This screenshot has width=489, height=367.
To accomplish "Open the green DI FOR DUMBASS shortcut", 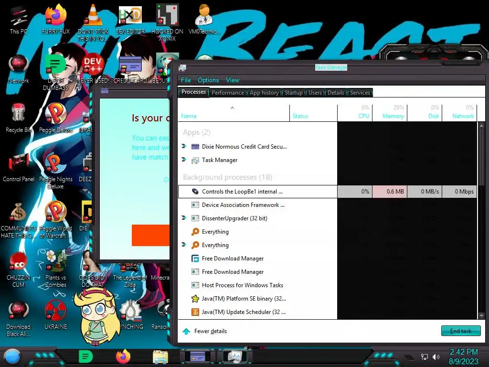I will [x=55, y=73].
